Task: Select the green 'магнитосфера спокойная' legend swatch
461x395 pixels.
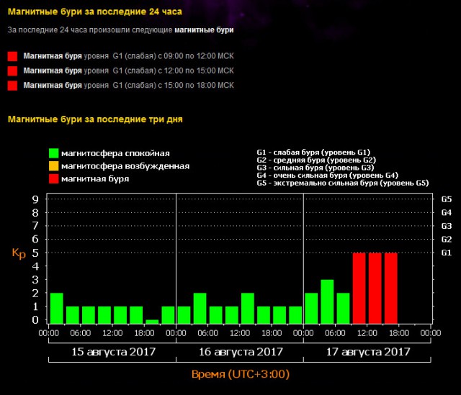Action: 53,153
